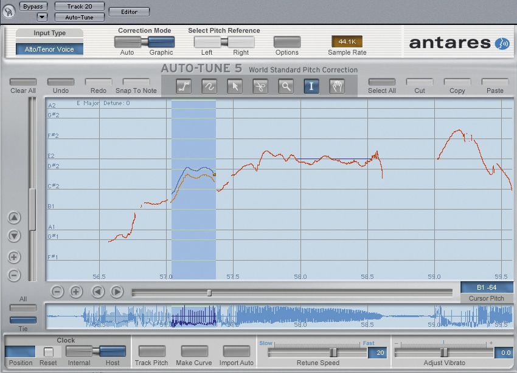Viewport: 517px width, 373px height.
Task: Click the Detune: 0 label
Action: 117,103
